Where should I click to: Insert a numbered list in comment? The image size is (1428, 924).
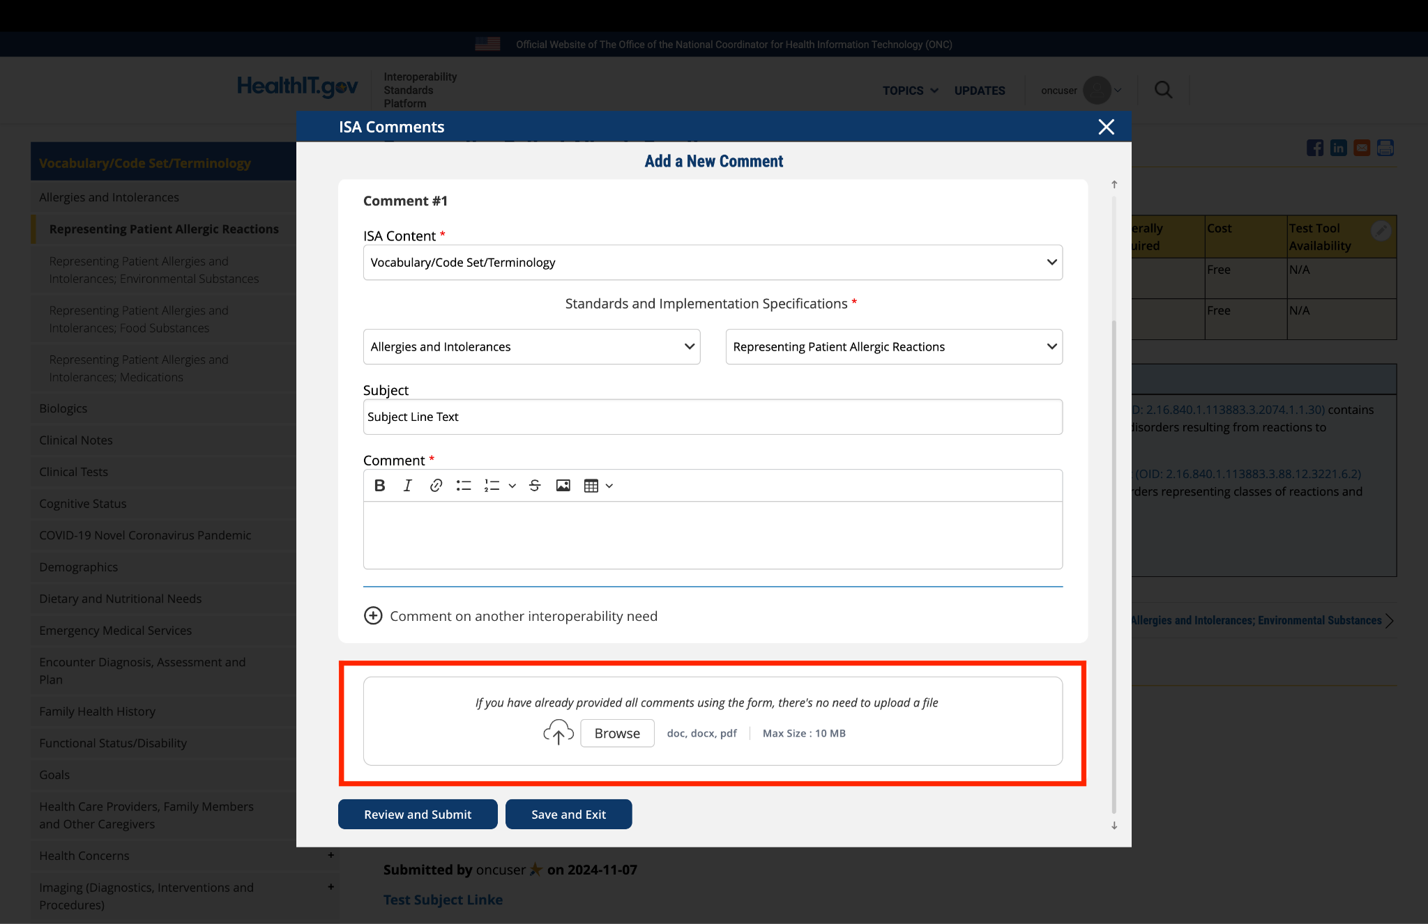[x=492, y=486]
